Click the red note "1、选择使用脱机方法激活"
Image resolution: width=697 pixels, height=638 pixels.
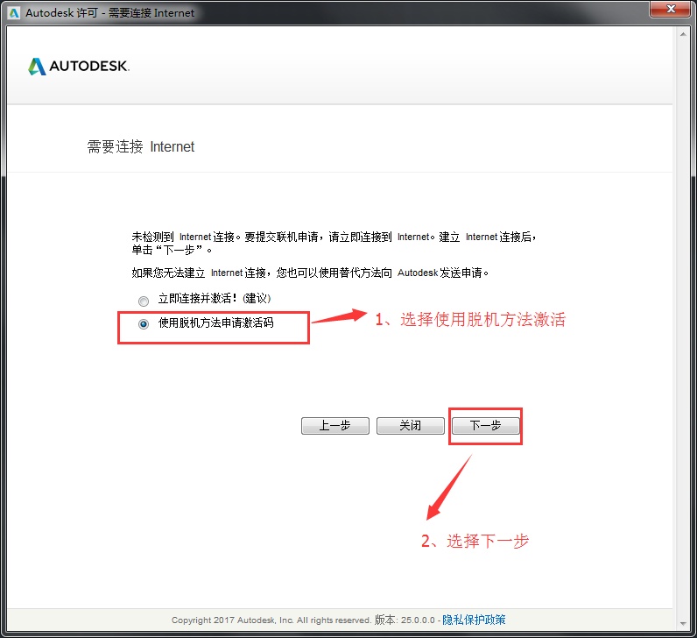tap(470, 320)
